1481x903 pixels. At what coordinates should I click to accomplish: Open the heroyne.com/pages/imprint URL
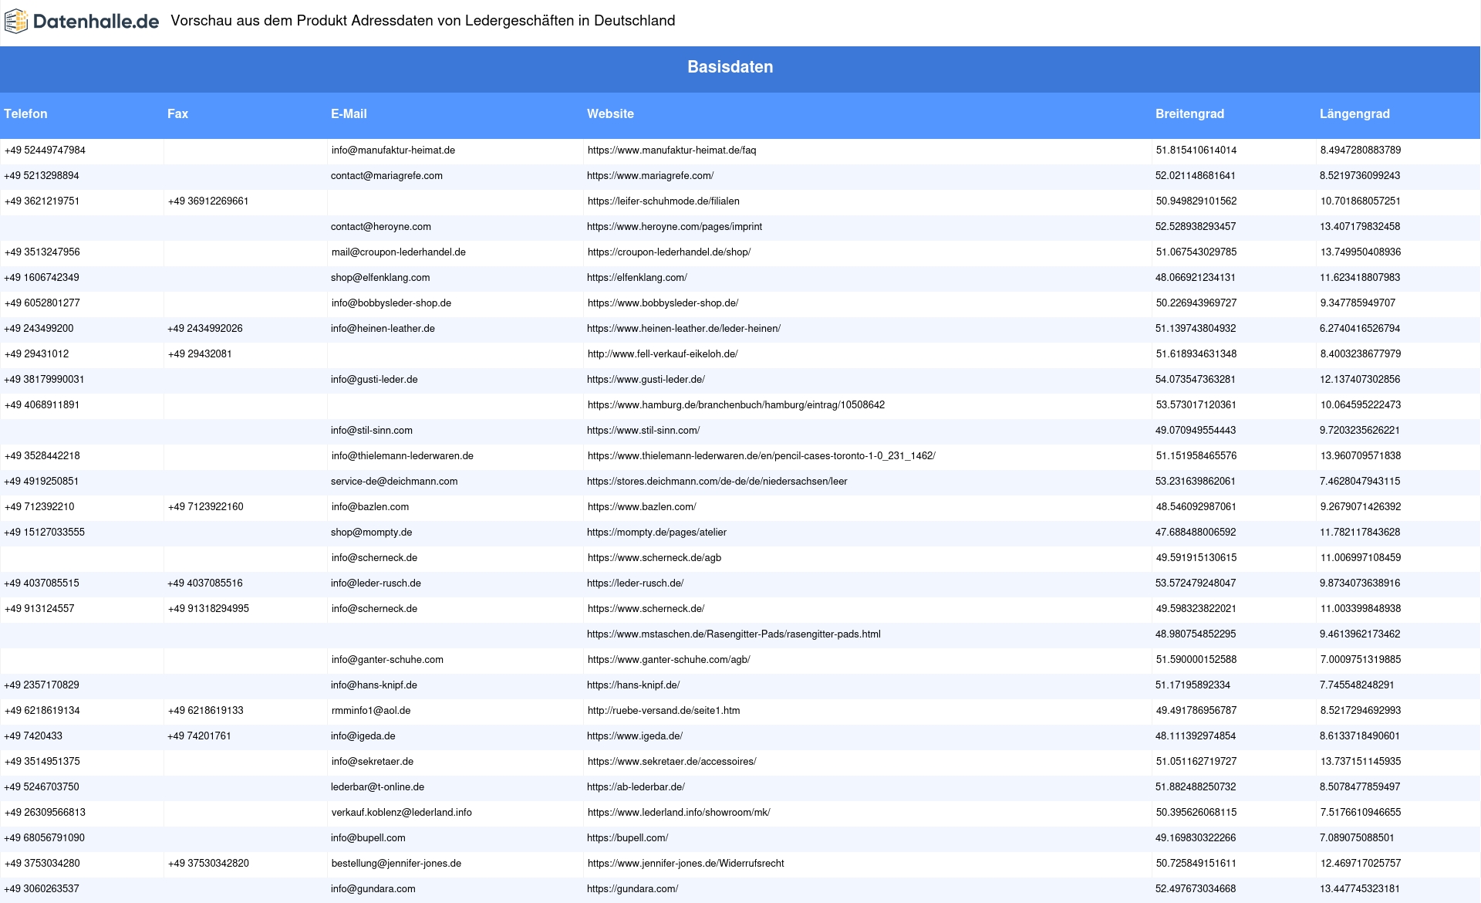[x=674, y=227]
